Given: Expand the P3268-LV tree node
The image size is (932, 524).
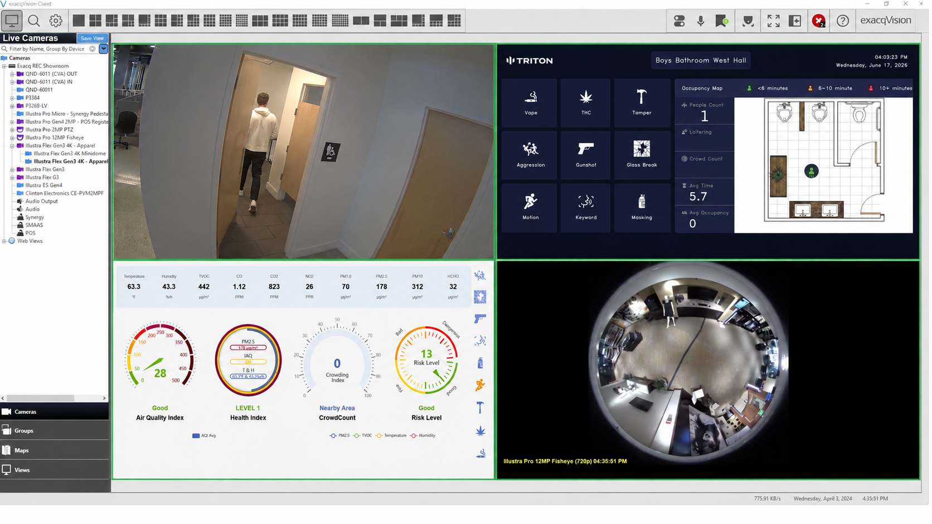Looking at the screenshot, I should pyautogui.click(x=12, y=106).
